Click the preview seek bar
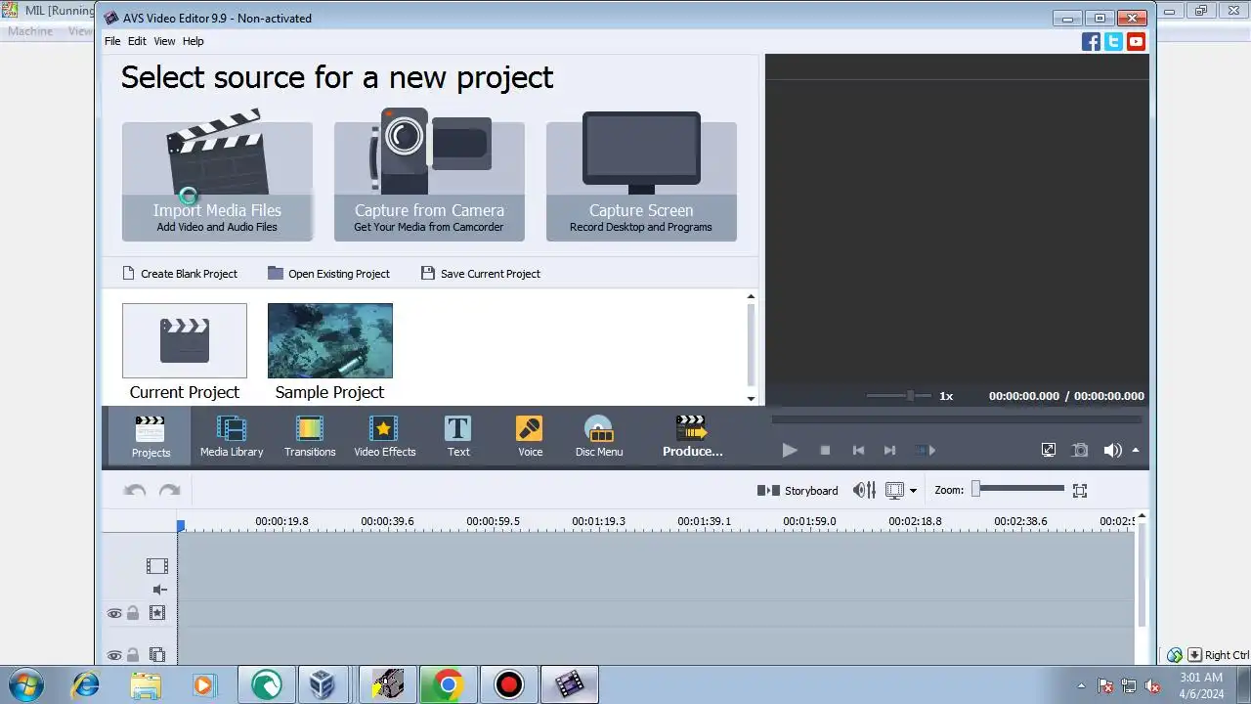 957,419
